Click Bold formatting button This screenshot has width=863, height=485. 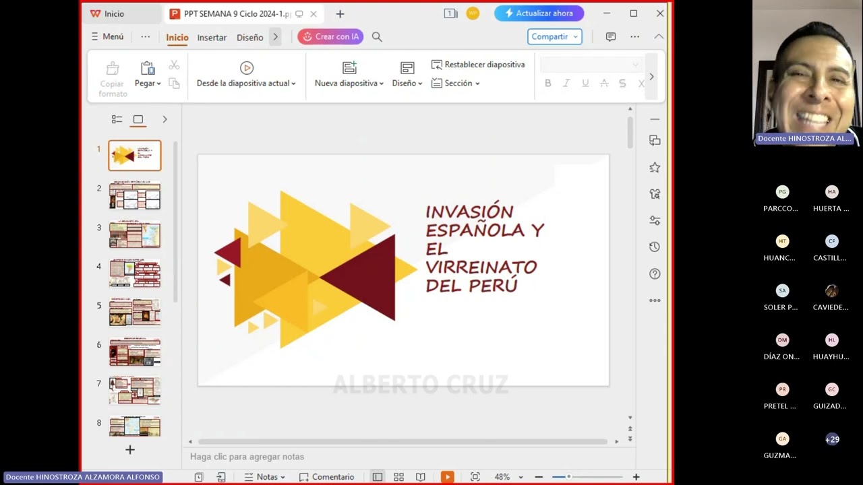pyautogui.click(x=548, y=84)
